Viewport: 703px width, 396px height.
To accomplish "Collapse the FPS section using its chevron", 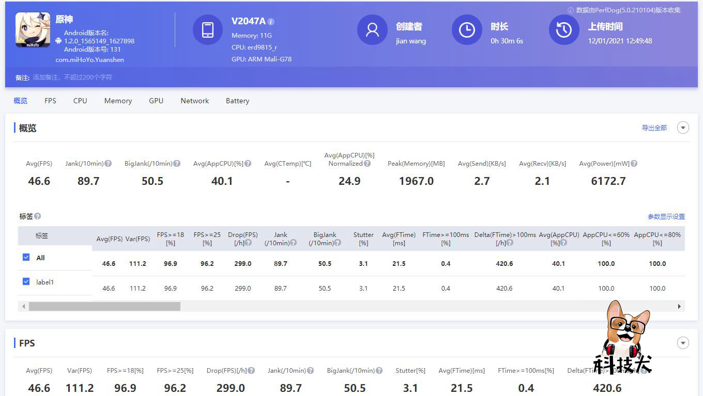I will click(683, 342).
